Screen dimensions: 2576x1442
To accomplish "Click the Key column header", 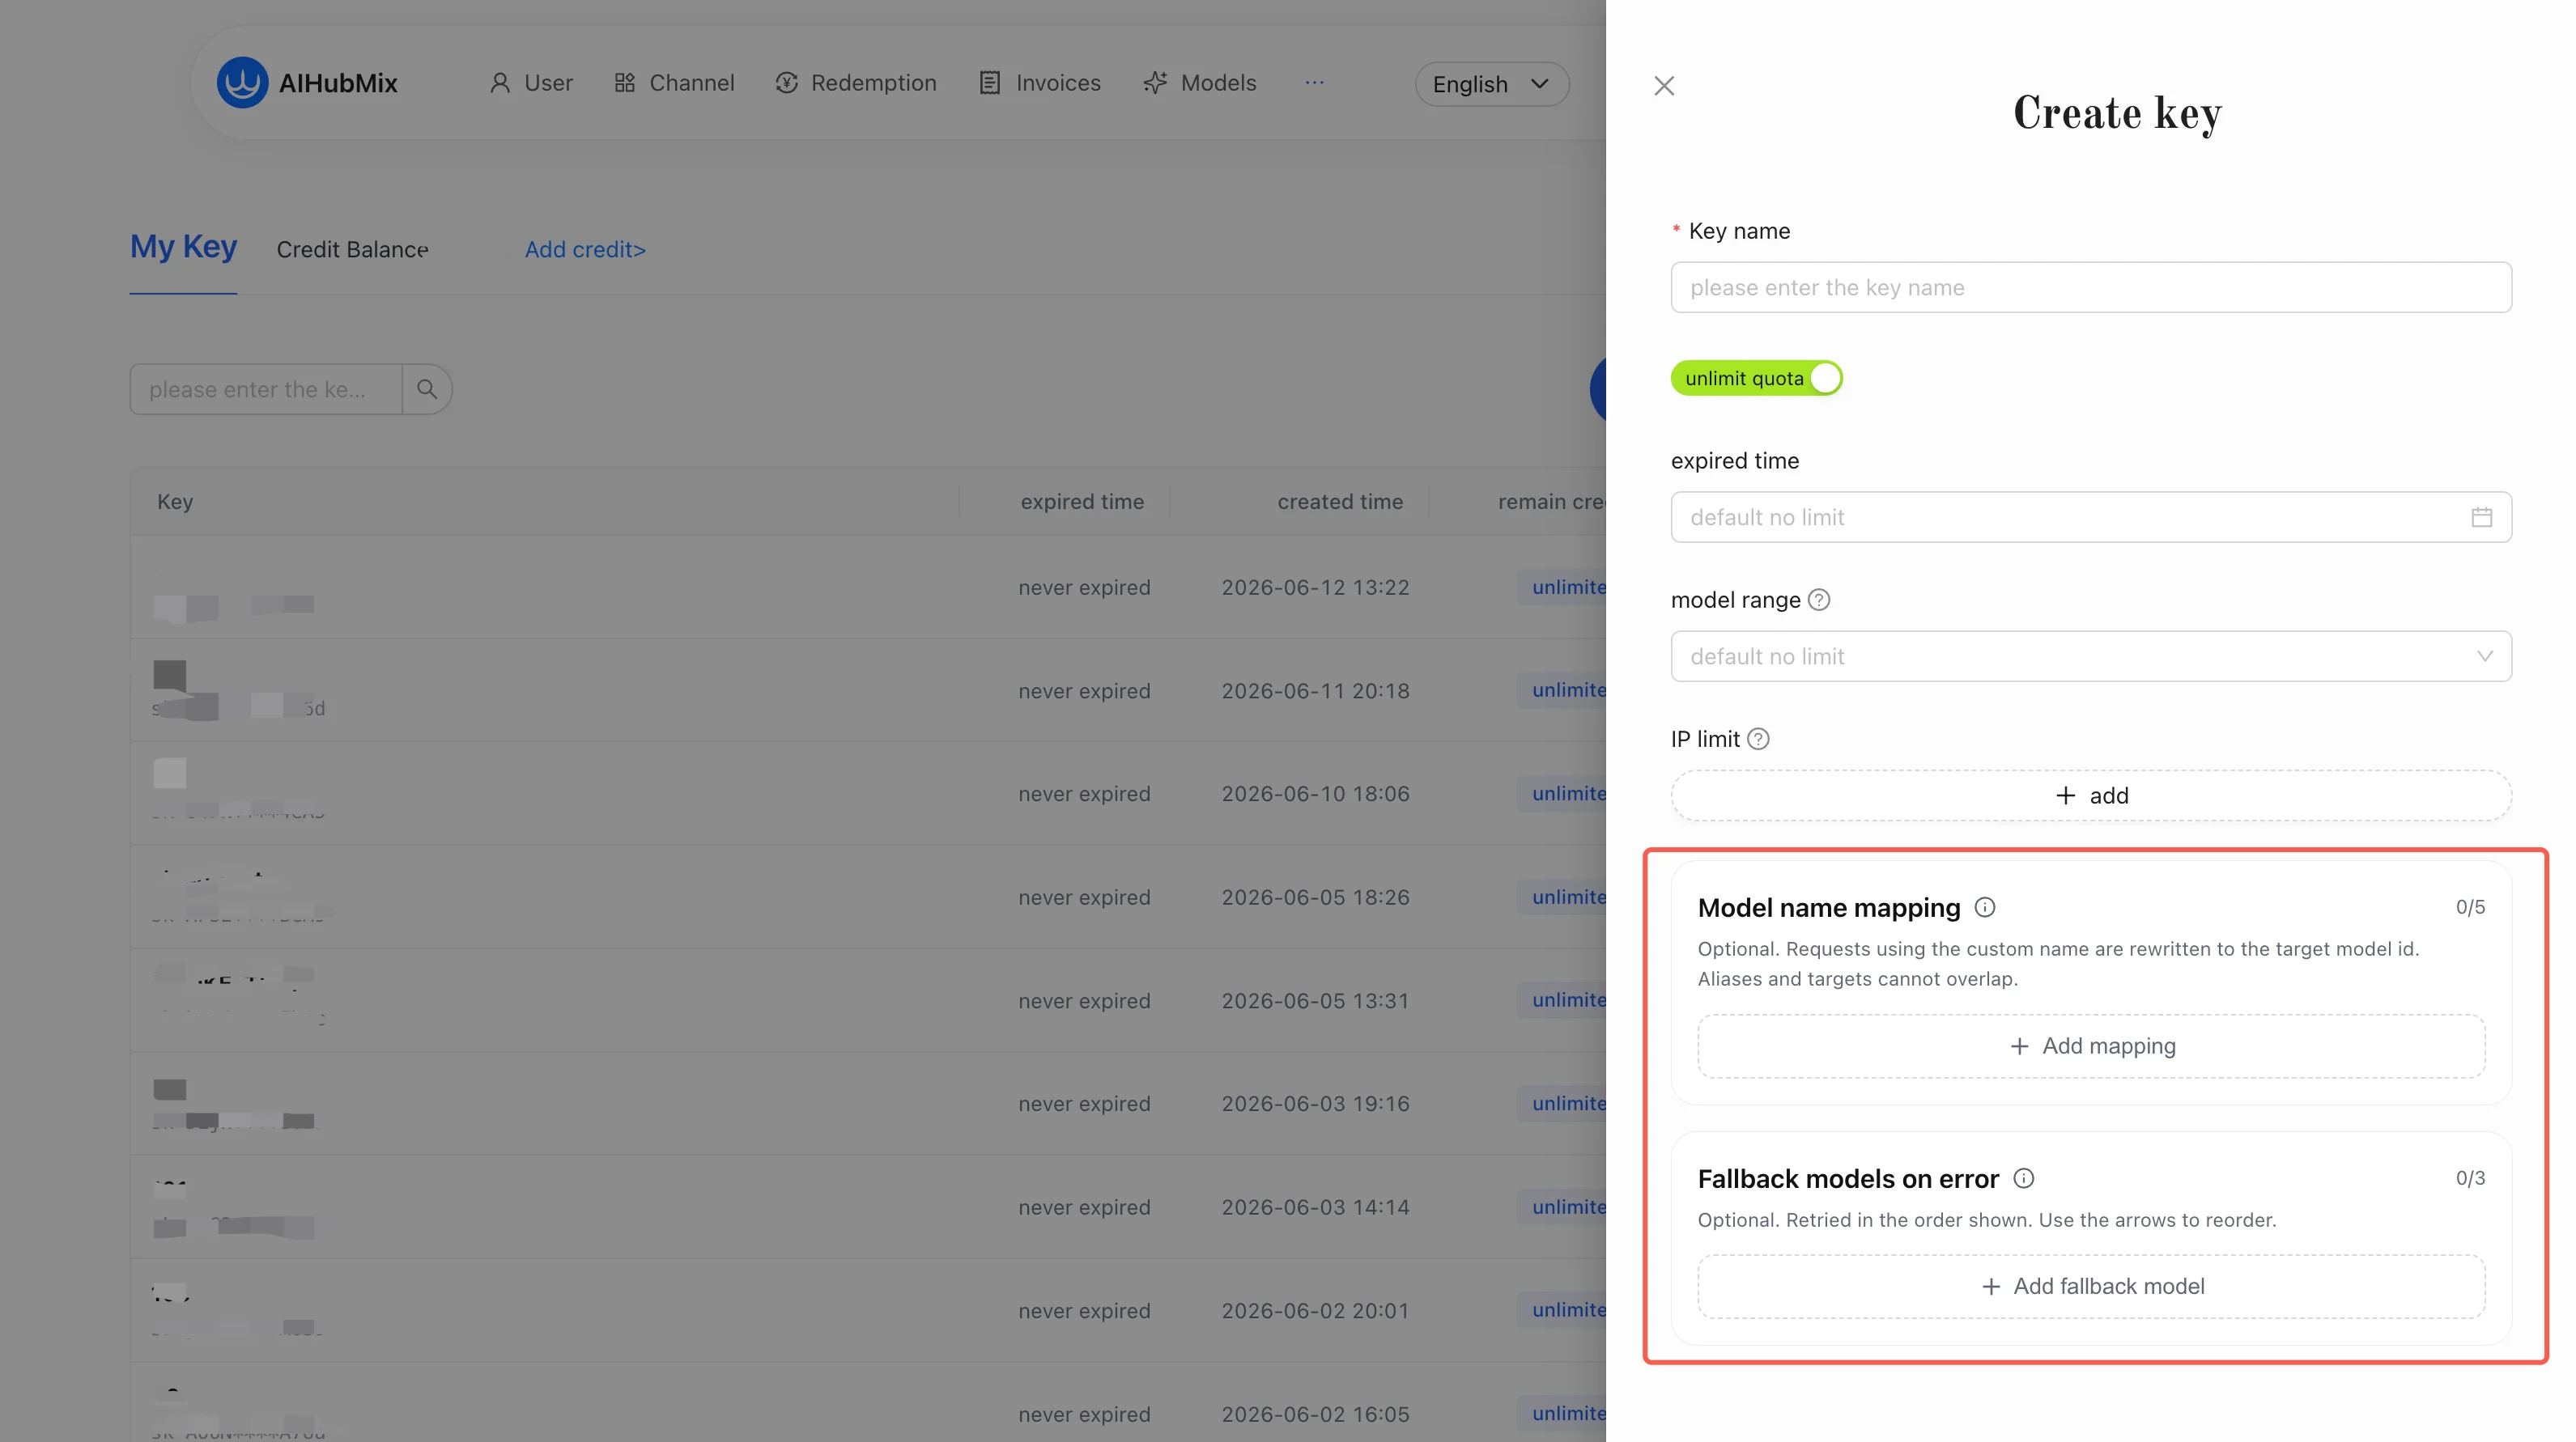I will pyautogui.click(x=175, y=502).
